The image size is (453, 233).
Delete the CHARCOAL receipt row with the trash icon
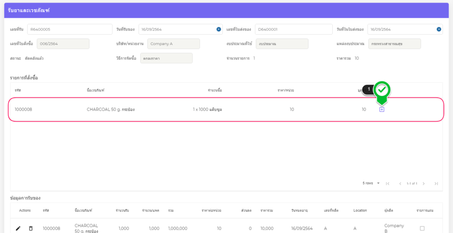click(31, 228)
